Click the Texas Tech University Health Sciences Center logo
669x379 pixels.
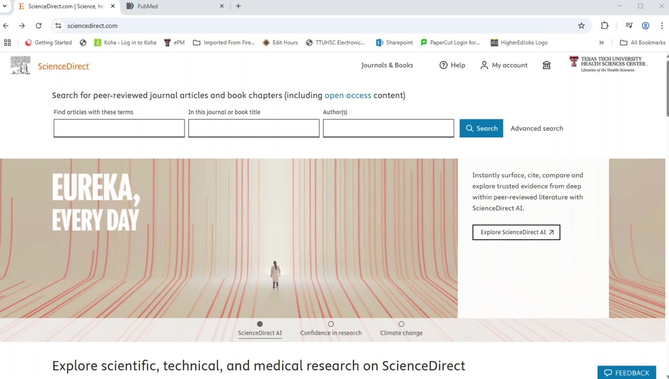(x=608, y=64)
